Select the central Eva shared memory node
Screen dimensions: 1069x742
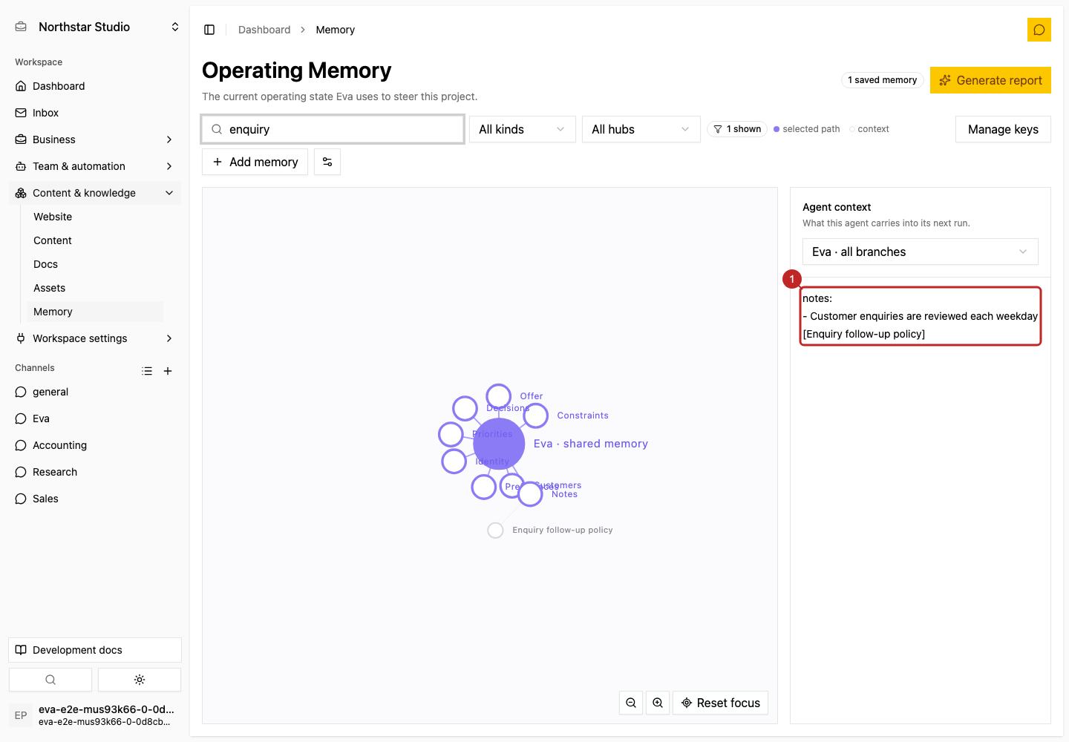(499, 444)
